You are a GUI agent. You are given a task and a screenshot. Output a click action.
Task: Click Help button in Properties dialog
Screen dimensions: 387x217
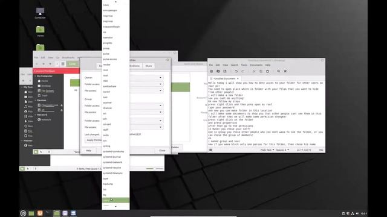89,151
